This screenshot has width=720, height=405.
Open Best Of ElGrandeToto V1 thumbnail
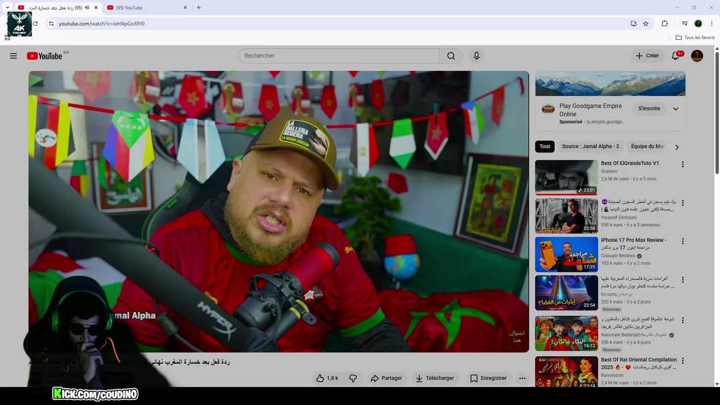pos(566,177)
